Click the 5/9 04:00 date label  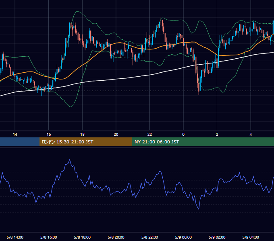pyautogui.click(x=251, y=237)
